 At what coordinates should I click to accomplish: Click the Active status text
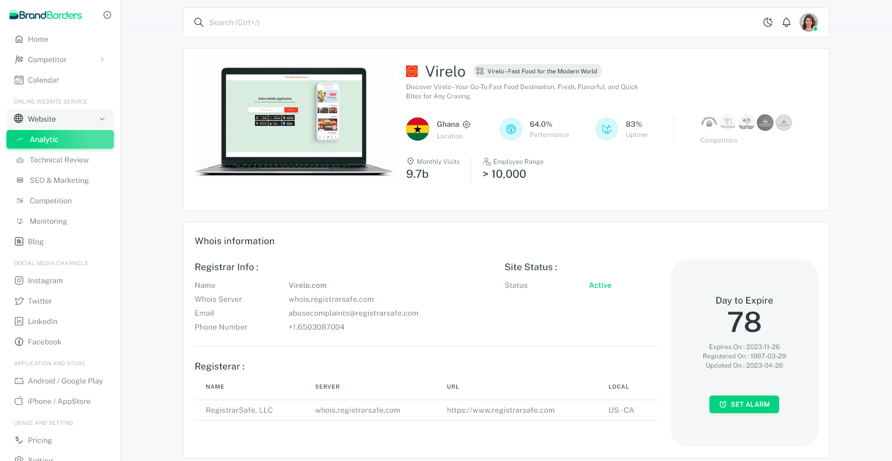coord(600,285)
